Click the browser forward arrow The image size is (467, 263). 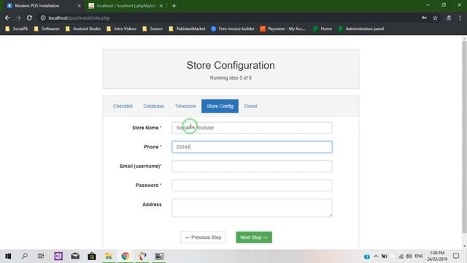[x=18, y=18]
